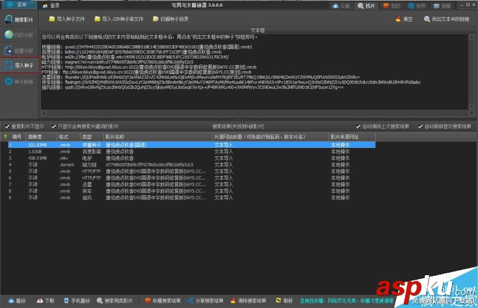Viewport: 478px width, 308px height.
Task: Click 扫描种子目录 toolbar button
Action: (171, 19)
